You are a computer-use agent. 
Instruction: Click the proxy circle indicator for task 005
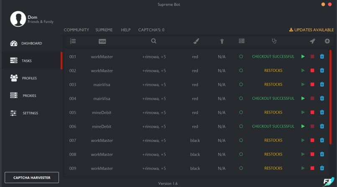click(x=241, y=112)
